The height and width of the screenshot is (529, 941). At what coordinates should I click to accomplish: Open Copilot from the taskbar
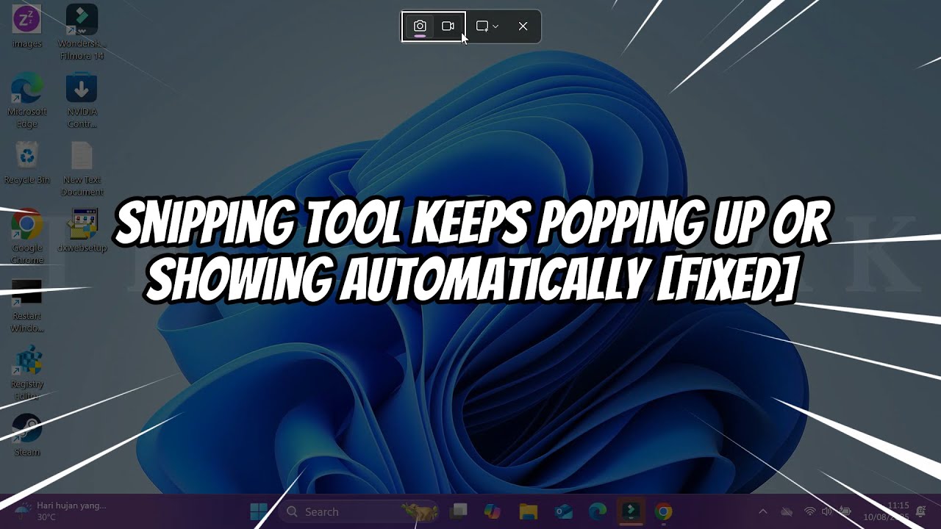[x=492, y=511]
